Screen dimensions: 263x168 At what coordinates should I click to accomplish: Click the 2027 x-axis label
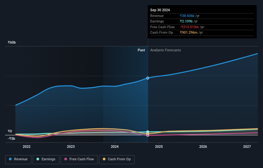coord(247,147)
